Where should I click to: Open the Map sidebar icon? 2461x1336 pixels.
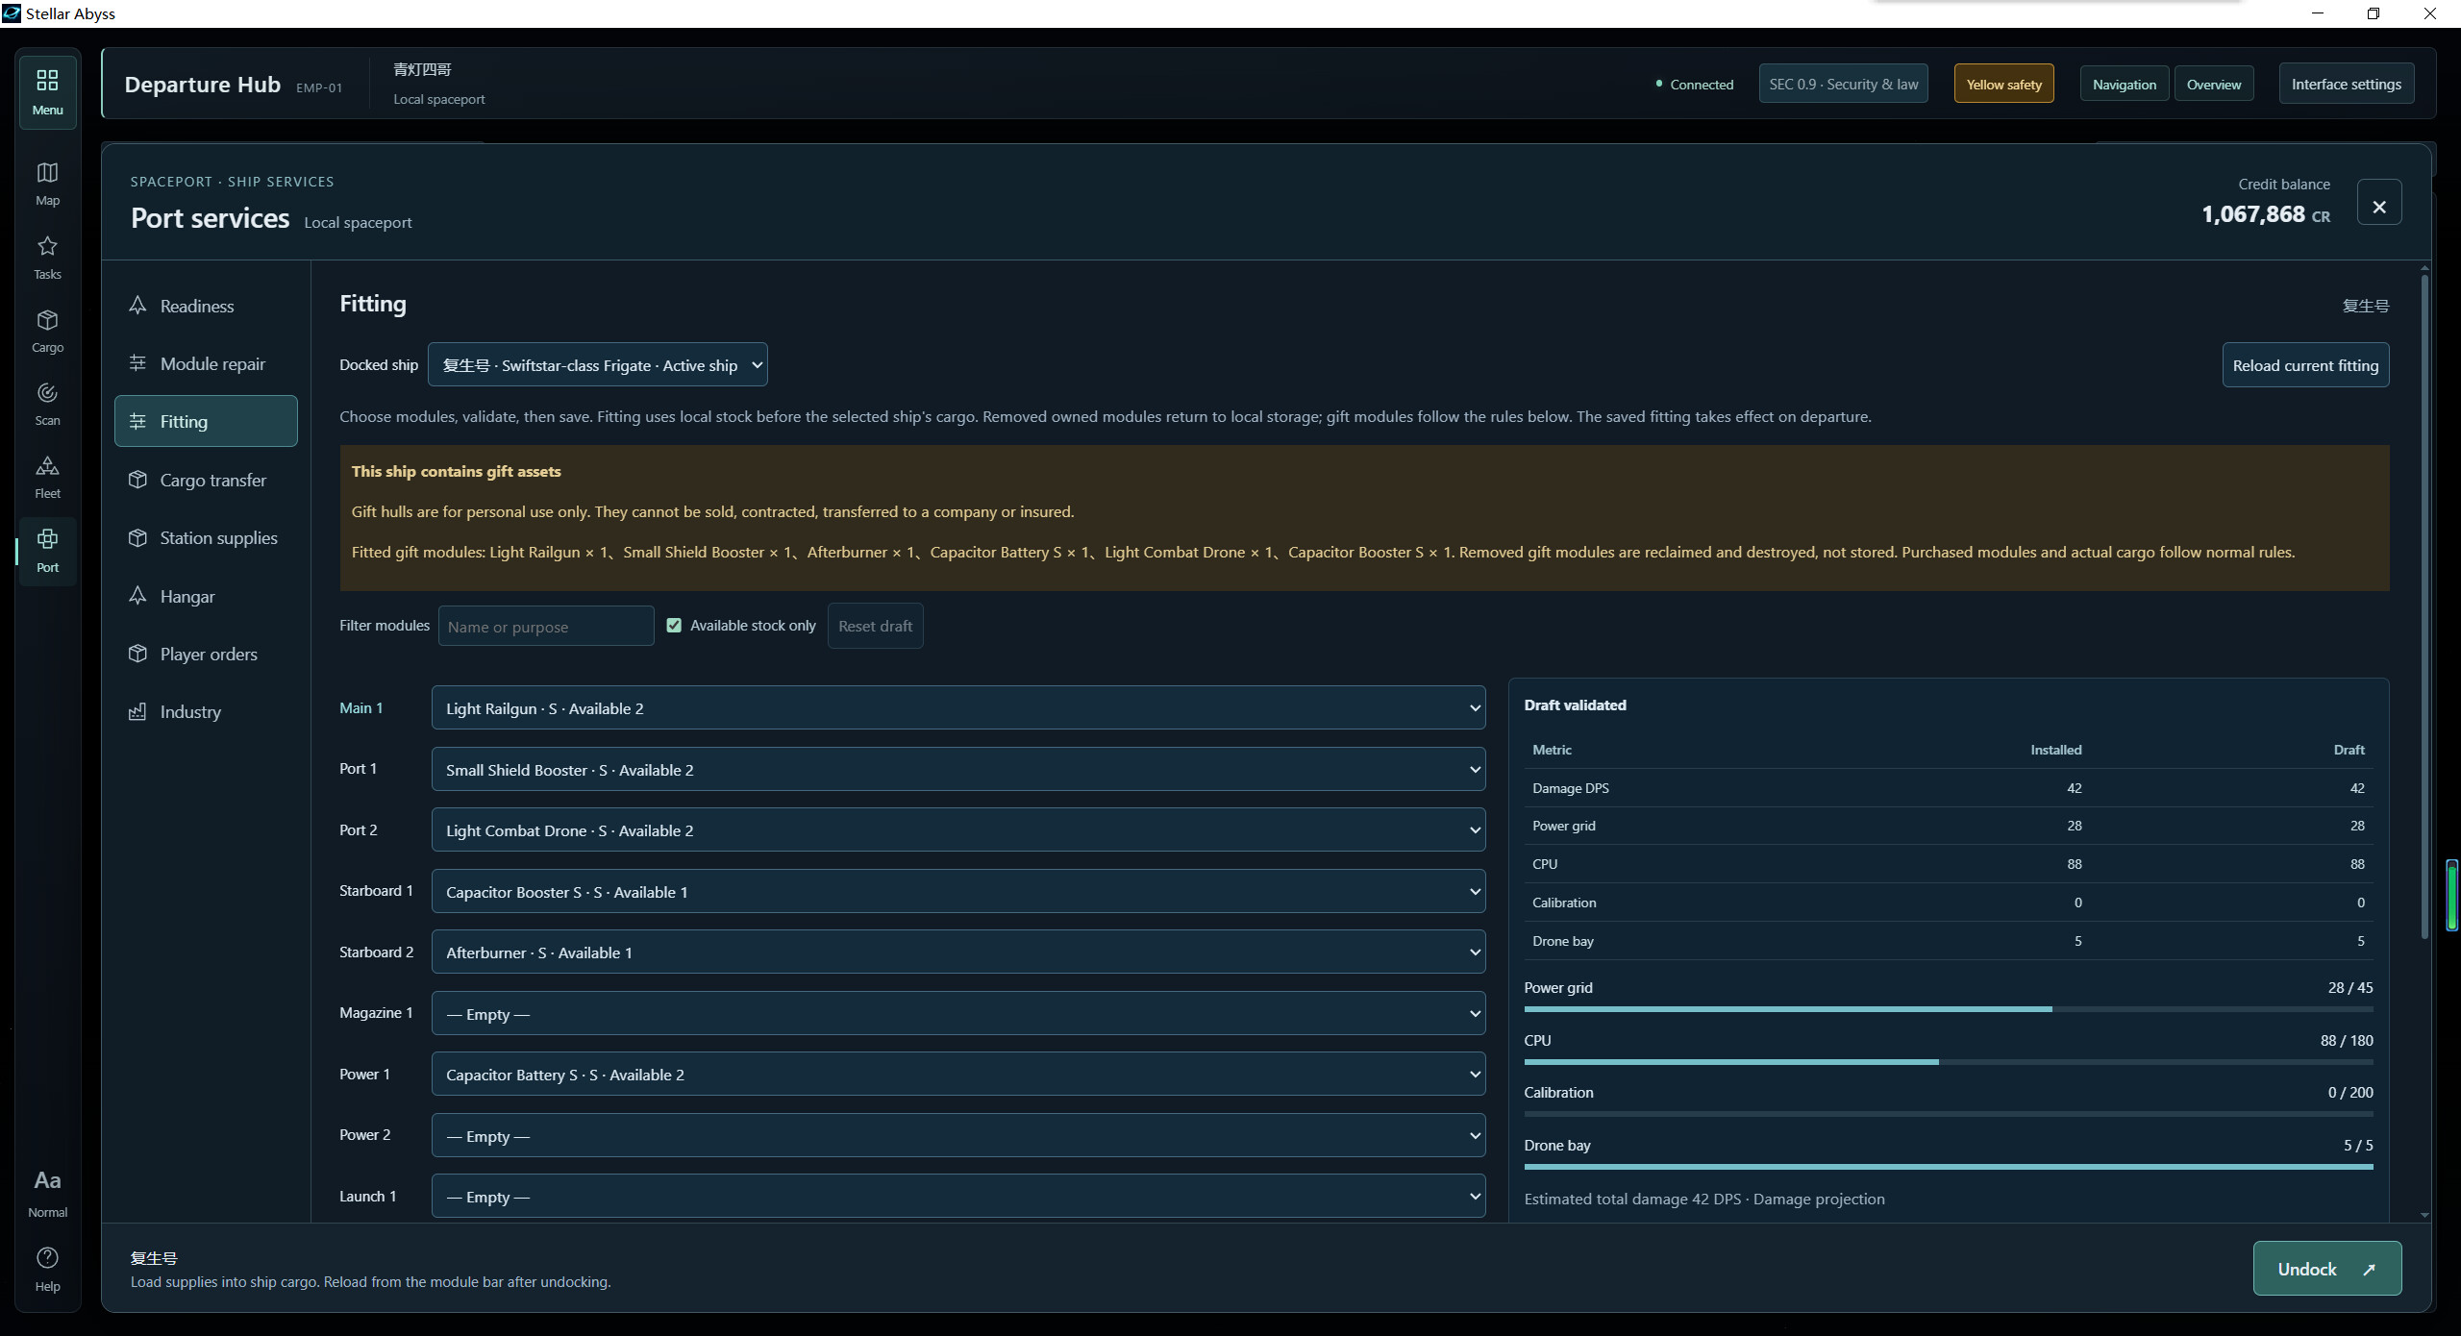click(47, 184)
